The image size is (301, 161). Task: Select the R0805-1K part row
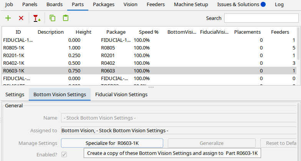[14, 48]
